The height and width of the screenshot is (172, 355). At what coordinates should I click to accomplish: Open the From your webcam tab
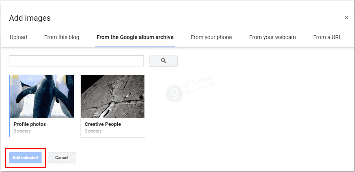273,37
